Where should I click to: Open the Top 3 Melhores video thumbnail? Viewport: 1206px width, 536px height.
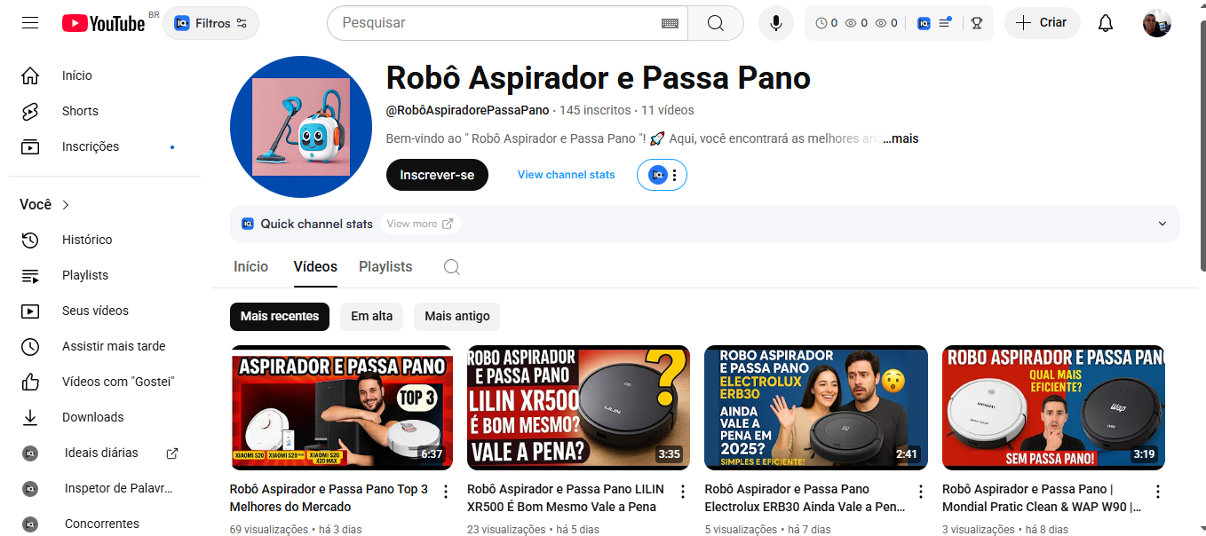(341, 407)
